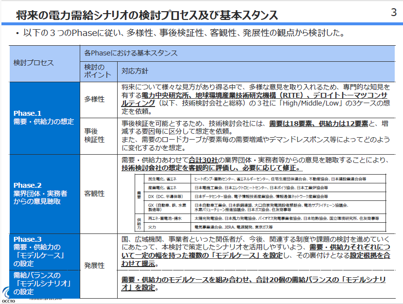
Task: Click the 検討プロセス header cell
Action: tap(45, 64)
